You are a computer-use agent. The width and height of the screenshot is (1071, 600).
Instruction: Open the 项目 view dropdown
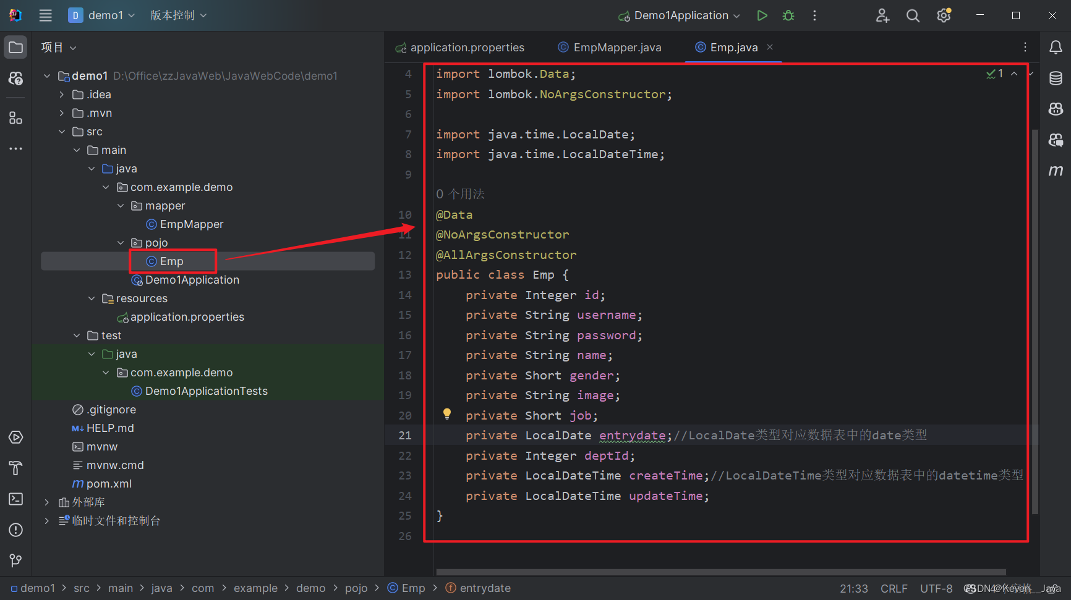59,48
